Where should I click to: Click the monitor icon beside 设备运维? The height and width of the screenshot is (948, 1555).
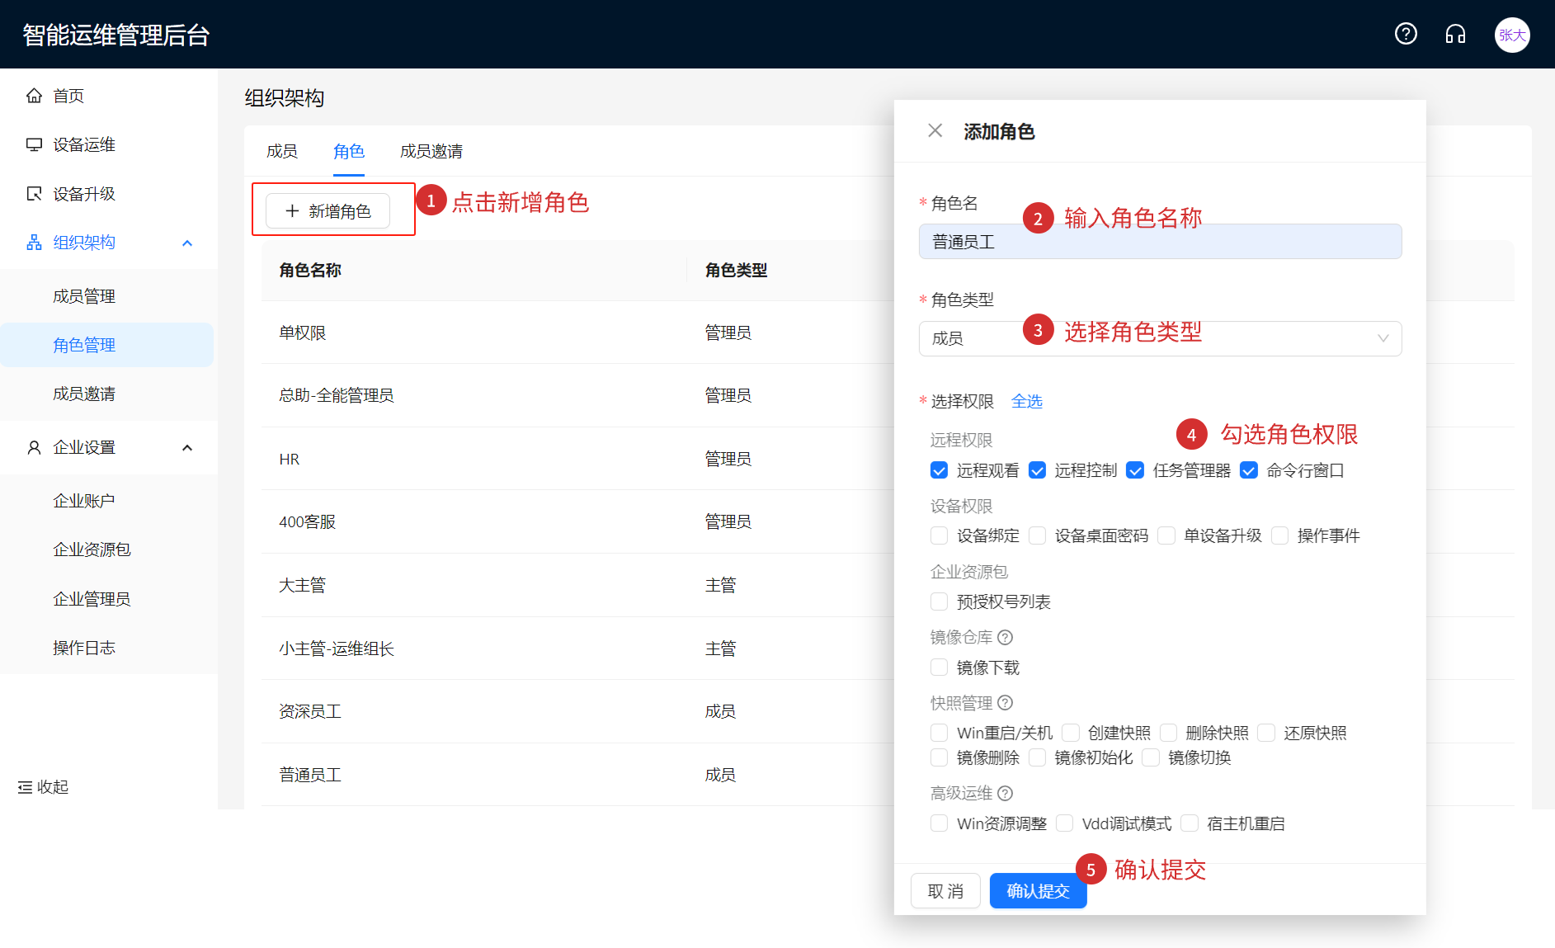(34, 144)
